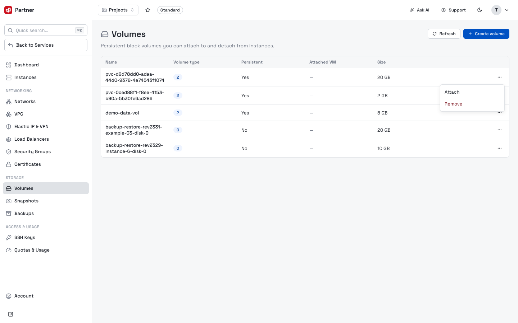Open Security Groups page
Image resolution: width=518 pixels, height=323 pixels.
tap(46, 152)
